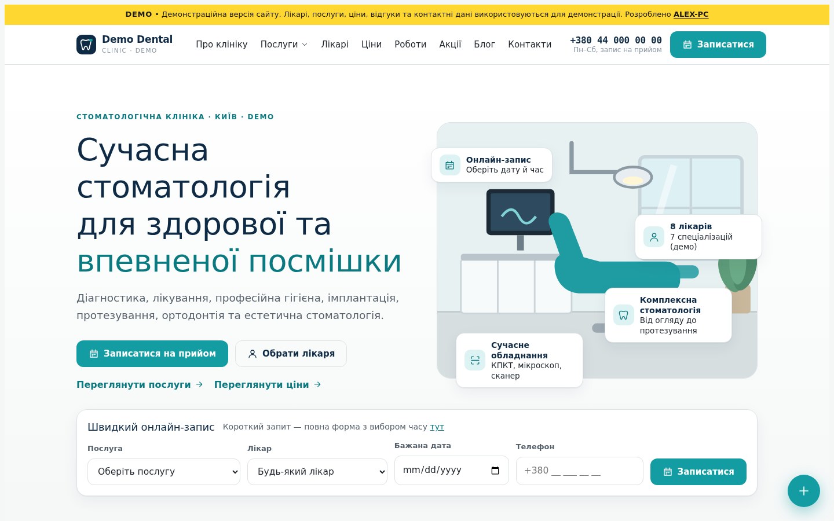
Task: Open Про клініку menu item
Action: click(x=222, y=45)
